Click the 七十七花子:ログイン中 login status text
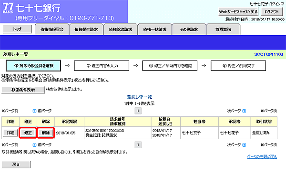The image size is (286, 174). click(266, 4)
